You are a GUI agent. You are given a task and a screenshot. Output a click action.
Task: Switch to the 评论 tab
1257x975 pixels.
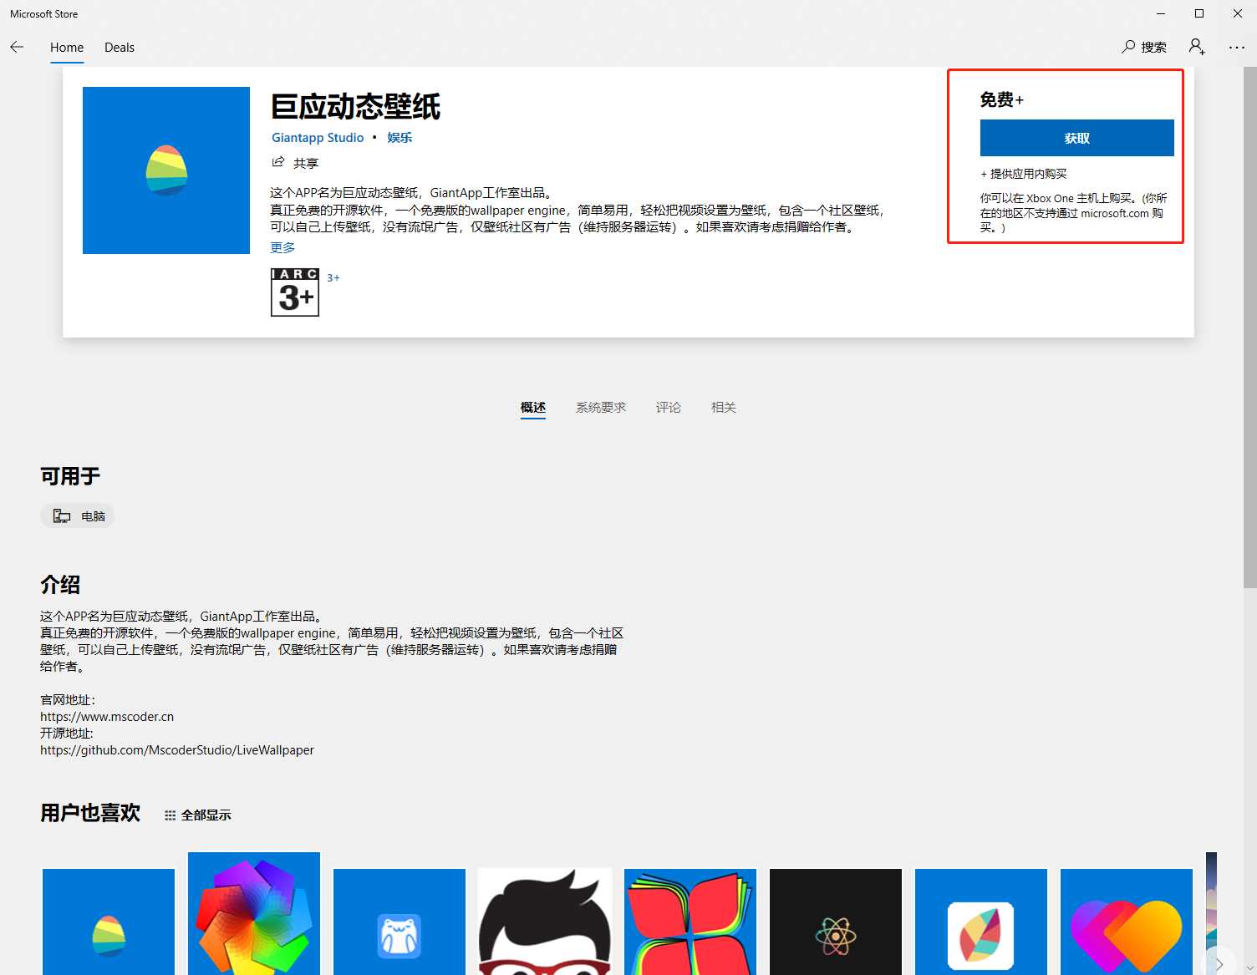click(668, 407)
